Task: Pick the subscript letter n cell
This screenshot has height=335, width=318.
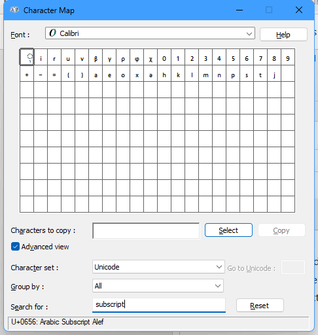Action: (219, 73)
